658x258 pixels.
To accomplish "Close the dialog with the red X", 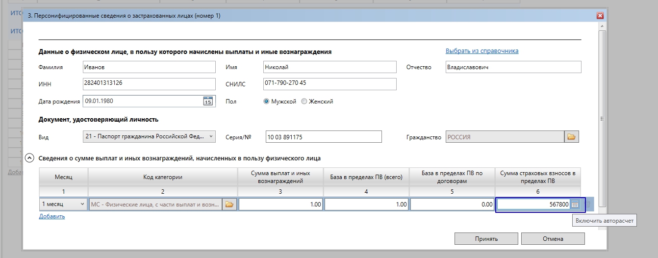I will [x=600, y=16].
